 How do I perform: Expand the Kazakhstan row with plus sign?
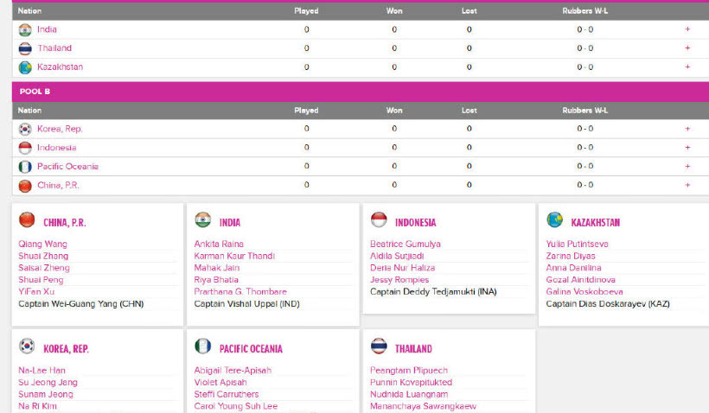pyautogui.click(x=687, y=67)
